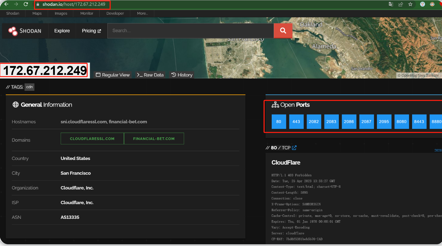
Task: Open the Developer menu item
Action: click(x=115, y=13)
